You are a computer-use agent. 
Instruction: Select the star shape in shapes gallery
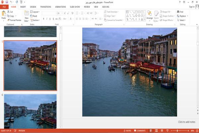click(142, 19)
